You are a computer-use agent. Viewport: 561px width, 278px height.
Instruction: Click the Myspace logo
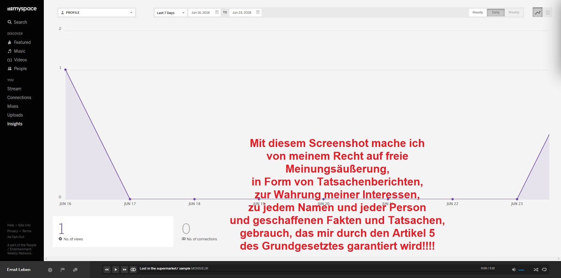(22, 9)
